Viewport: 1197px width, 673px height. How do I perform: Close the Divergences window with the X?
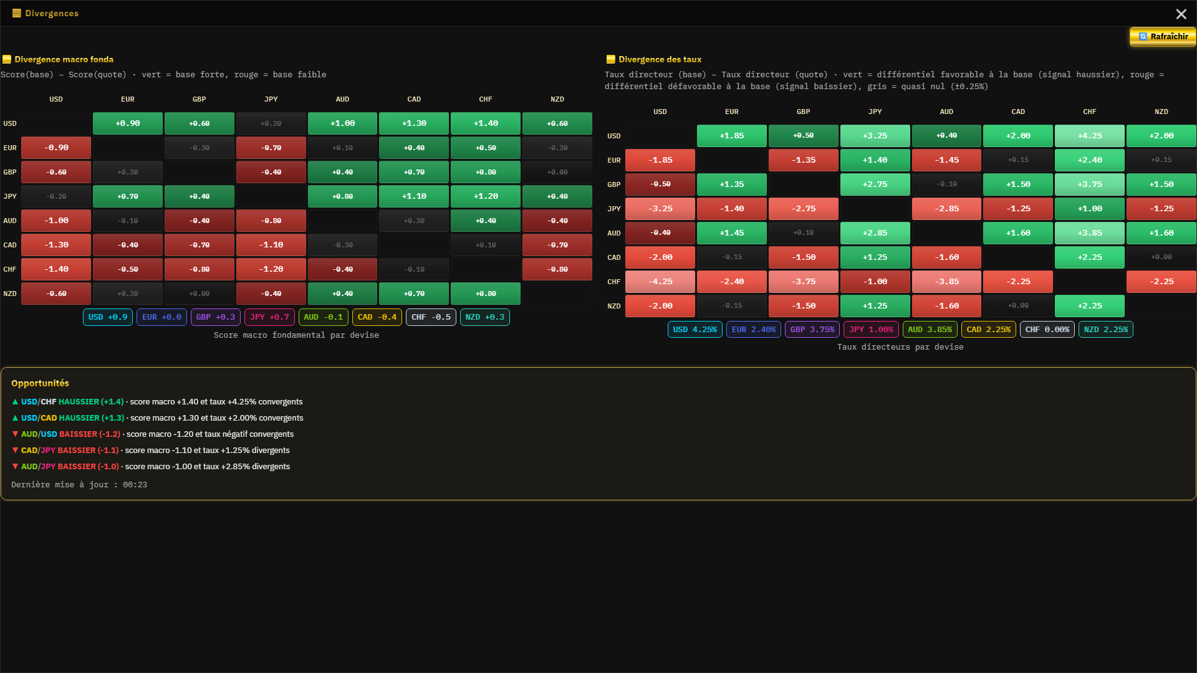pos(1181,14)
